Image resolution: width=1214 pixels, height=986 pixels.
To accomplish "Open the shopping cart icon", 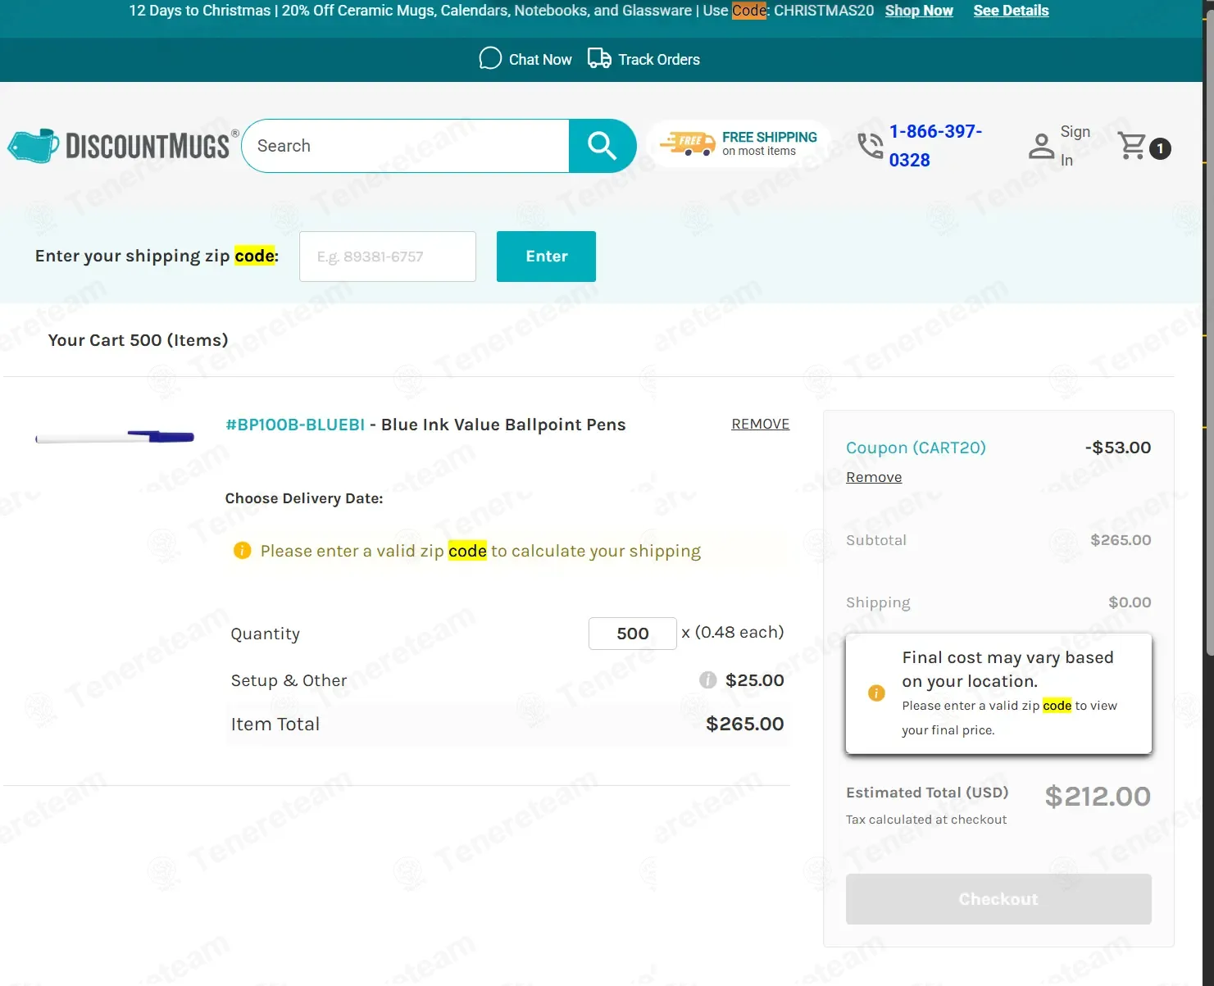I will 1133,147.
